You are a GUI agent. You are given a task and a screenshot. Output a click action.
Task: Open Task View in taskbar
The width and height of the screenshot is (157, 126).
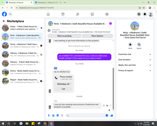point(15,123)
